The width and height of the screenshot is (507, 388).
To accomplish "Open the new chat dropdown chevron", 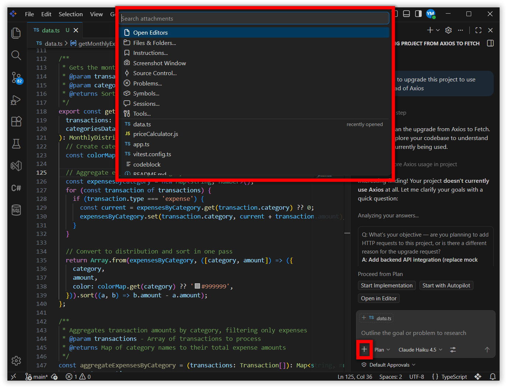I will click(438, 30).
